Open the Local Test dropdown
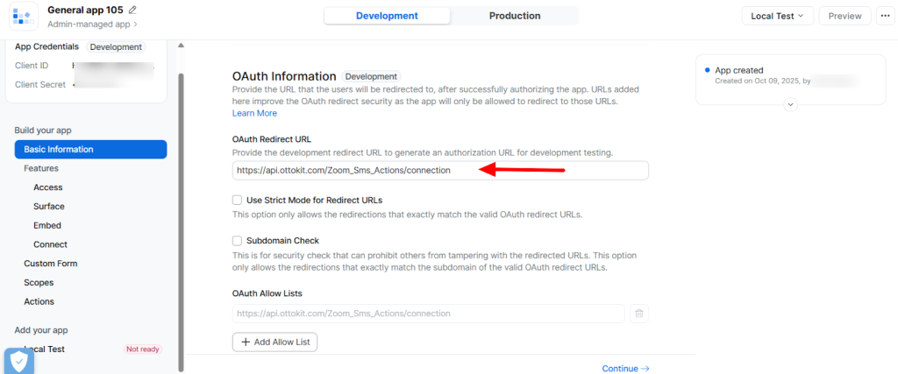 pos(777,16)
